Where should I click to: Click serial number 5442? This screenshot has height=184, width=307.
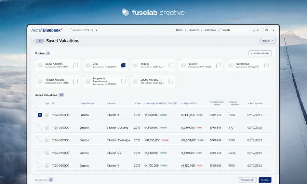(x=232, y=153)
